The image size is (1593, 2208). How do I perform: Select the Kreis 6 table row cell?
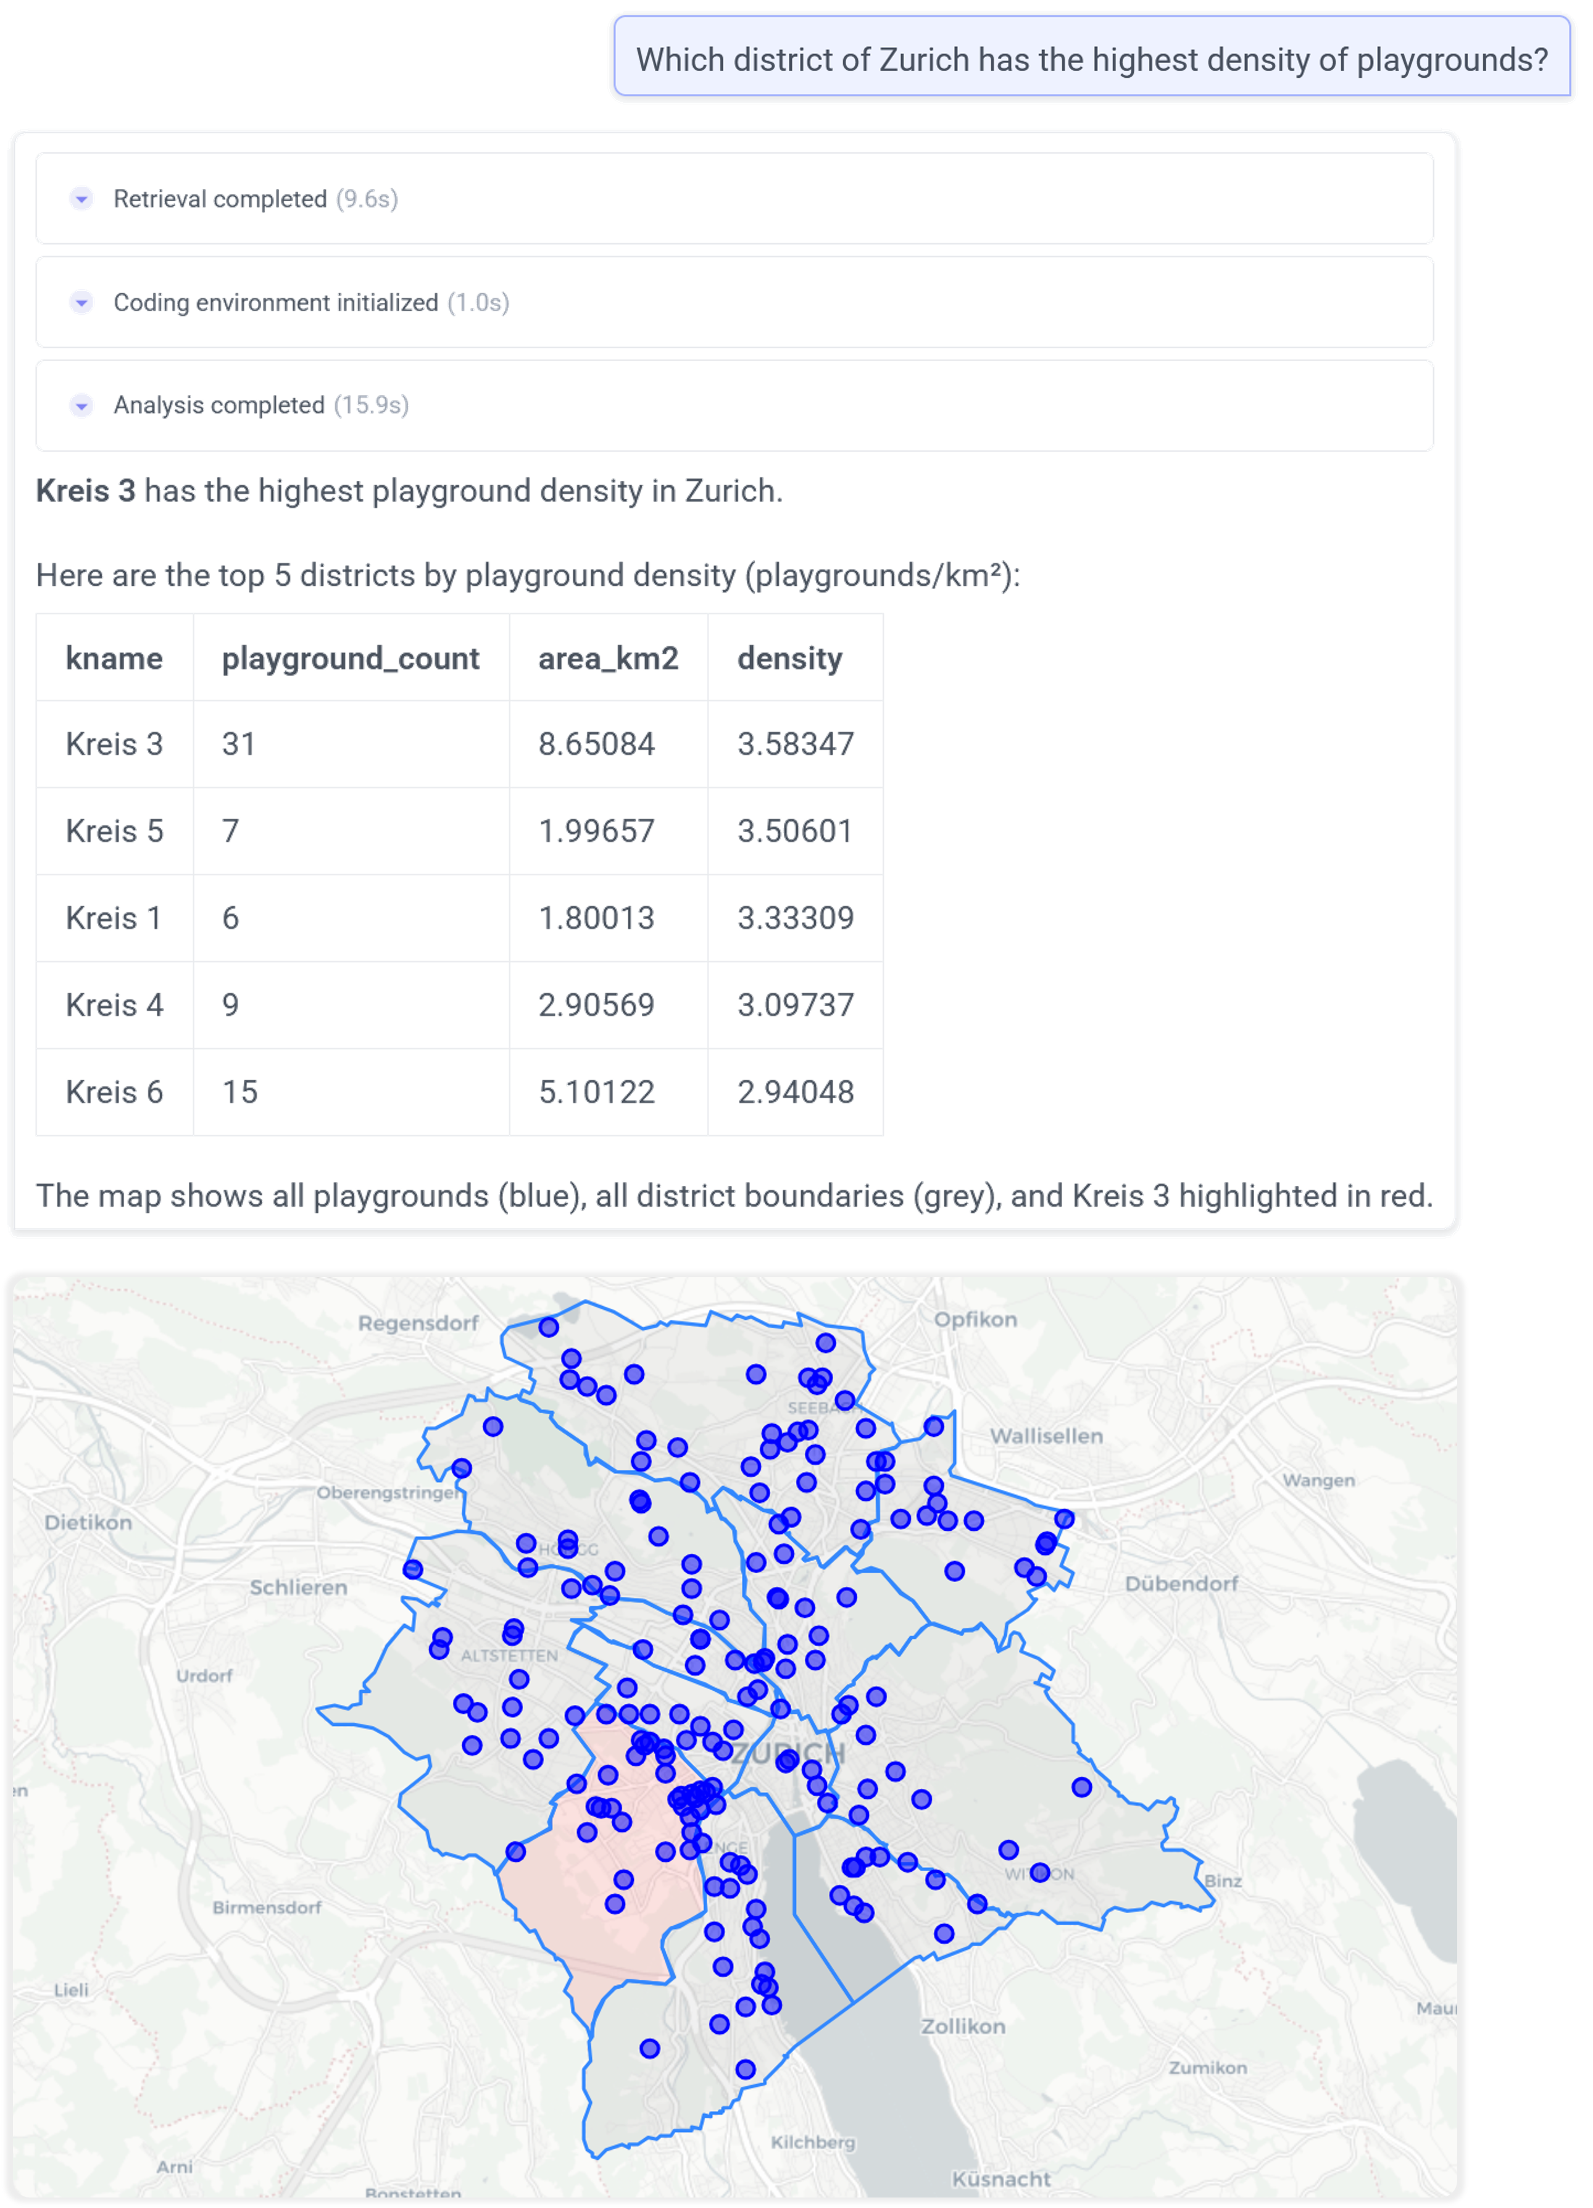[114, 1091]
